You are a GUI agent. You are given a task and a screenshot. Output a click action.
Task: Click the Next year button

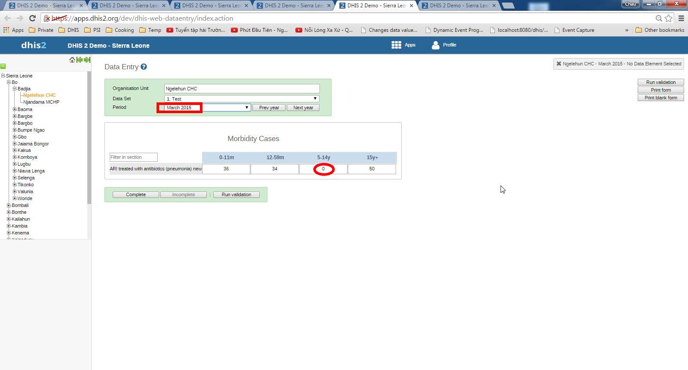303,108
